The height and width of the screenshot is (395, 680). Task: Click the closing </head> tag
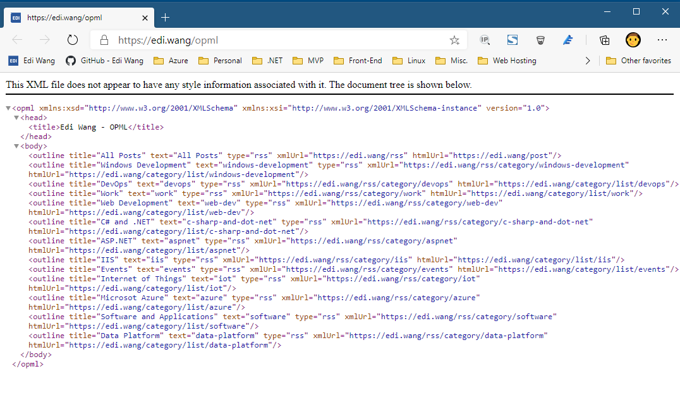click(35, 137)
